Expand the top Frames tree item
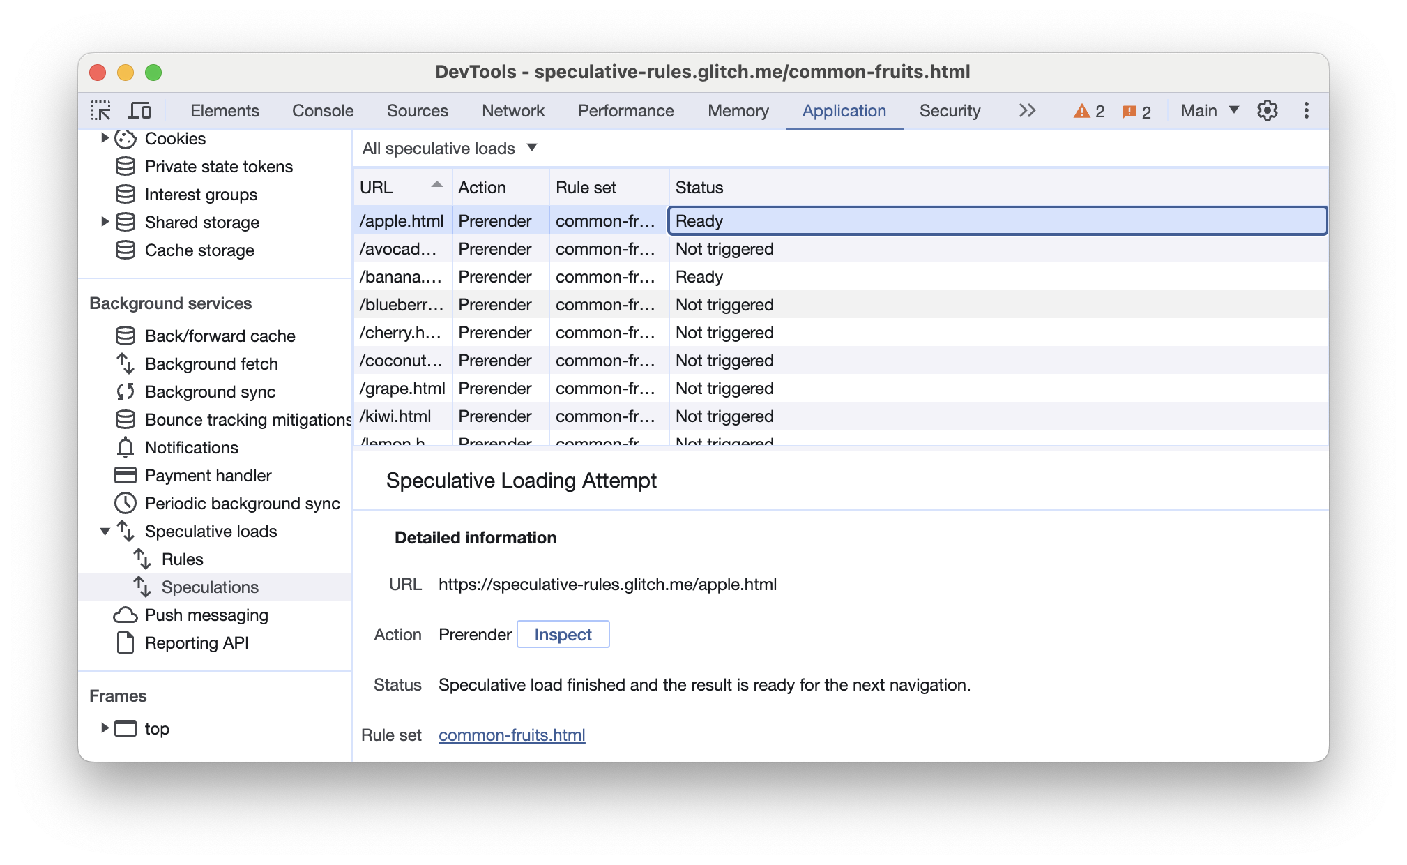The image size is (1407, 865). [x=103, y=728]
